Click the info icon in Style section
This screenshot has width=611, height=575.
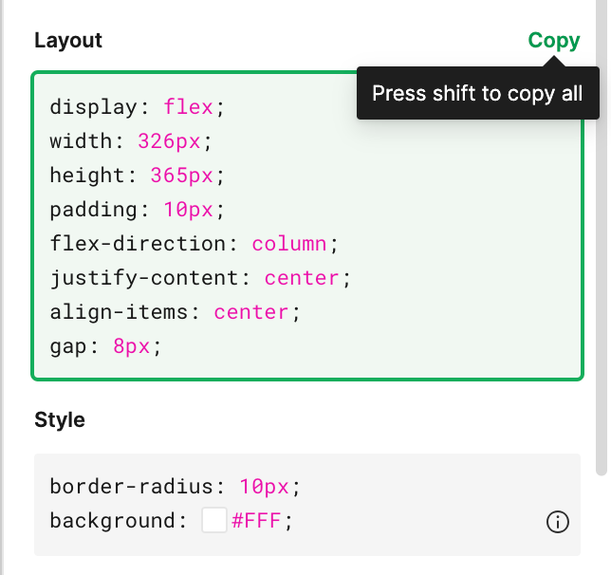point(558,522)
